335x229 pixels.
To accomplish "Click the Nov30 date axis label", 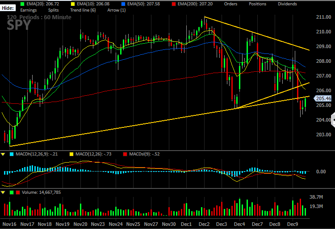I will coord(169,224).
